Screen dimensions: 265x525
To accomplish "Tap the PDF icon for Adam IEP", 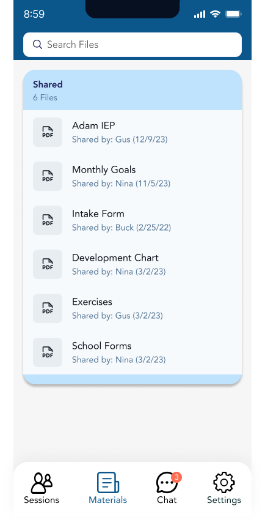I will (x=48, y=132).
